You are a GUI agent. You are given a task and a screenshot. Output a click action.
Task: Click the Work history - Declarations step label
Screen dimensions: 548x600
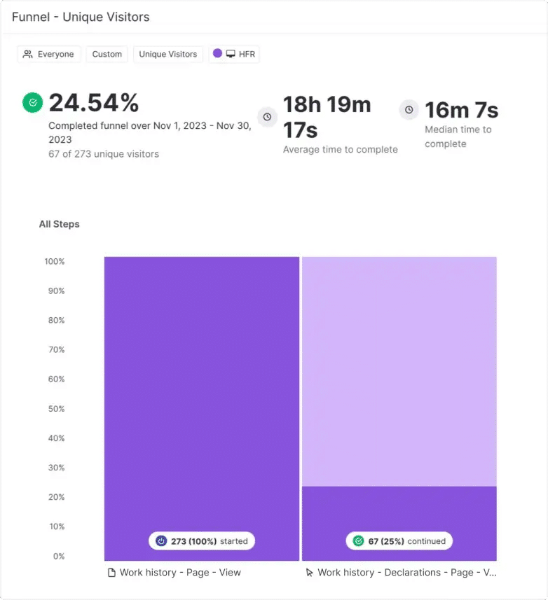[407, 573]
